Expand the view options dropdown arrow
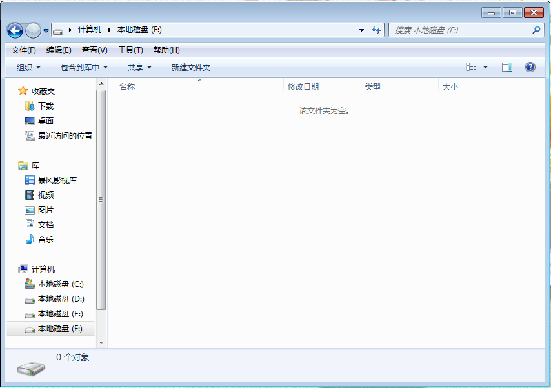This screenshot has height=388, width=551. point(486,67)
